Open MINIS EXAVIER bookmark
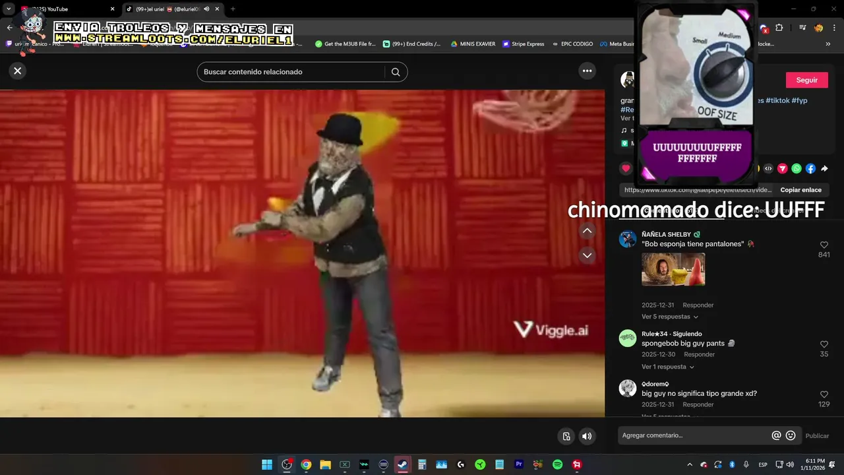The image size is (844, 475). click(x=473, y=44)
